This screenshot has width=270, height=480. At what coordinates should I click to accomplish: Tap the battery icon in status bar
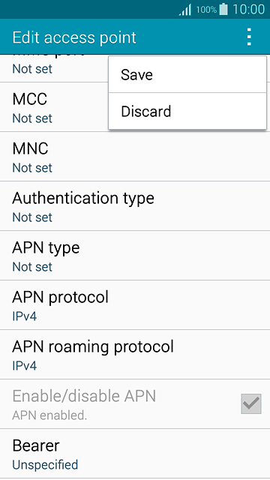(223, 10)
